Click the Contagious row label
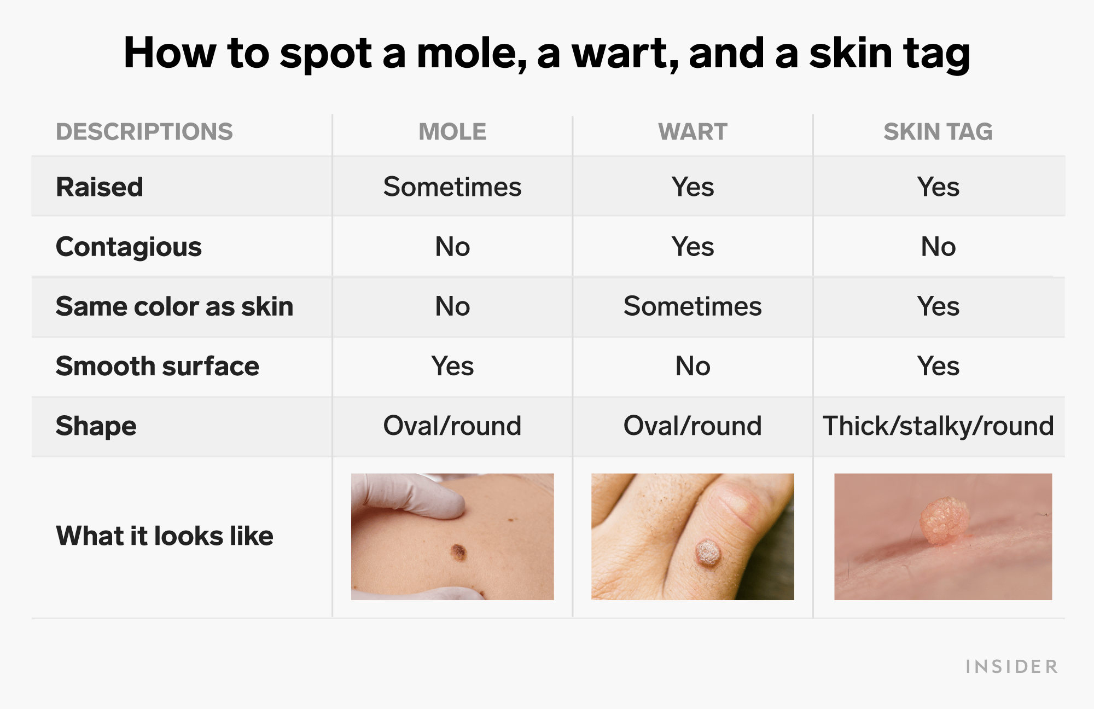This screenshot has width=1094, height=709. point(129,247)
